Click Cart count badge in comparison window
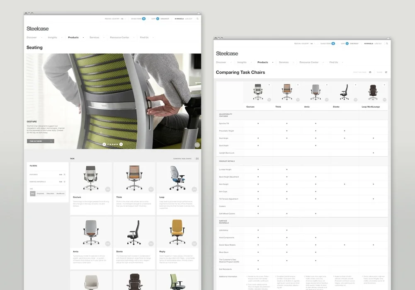 point(347,43)
